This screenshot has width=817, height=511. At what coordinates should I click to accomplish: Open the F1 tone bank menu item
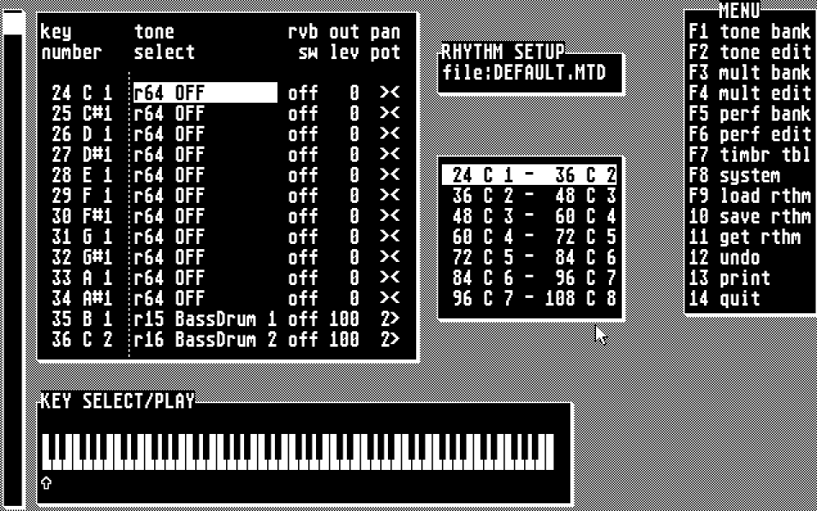pos(750,32)
